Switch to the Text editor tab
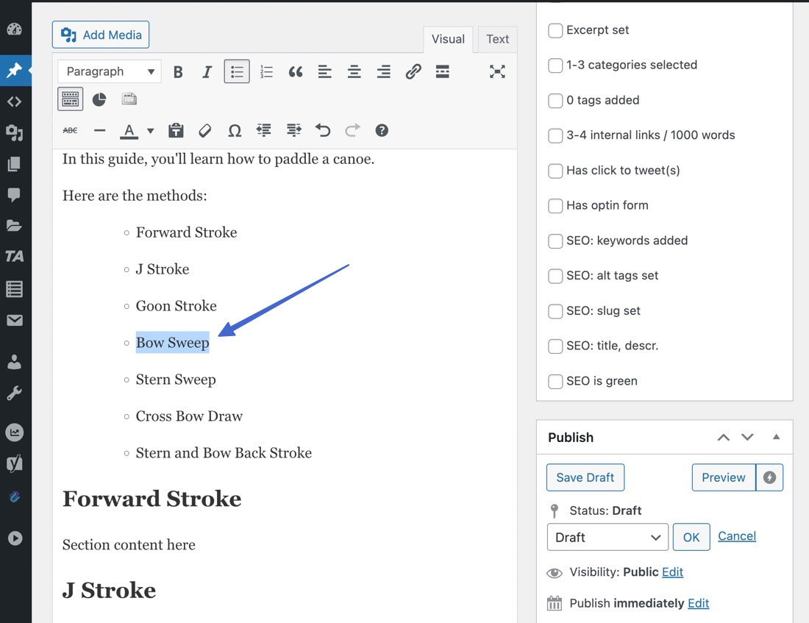Image resolution: width=809 pixels, height=623 pixels. (496, 39)
